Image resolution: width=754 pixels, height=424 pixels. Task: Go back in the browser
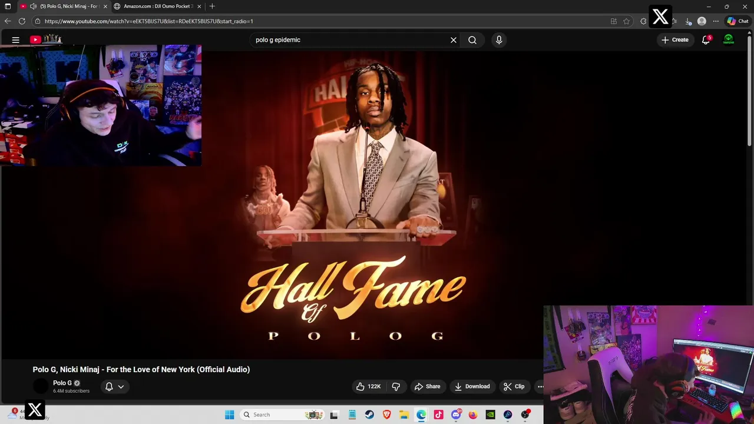coord(8,21)
